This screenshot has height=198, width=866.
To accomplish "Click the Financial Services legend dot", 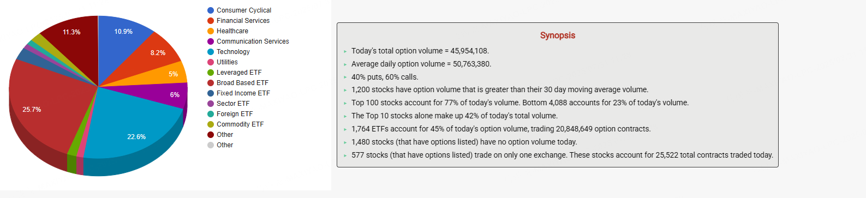I will tap(211, 21).
